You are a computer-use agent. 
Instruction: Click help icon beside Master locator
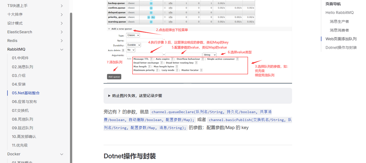click(x=201, y=70)
